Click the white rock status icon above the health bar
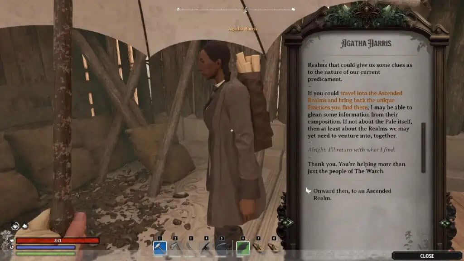 pyautogui.click(x=25, y=227)
